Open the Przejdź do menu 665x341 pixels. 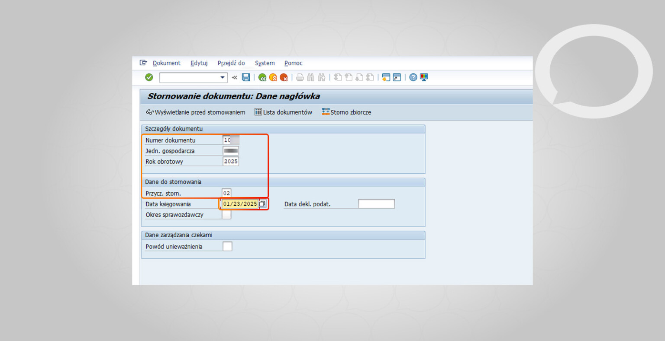tap(231, 63)
